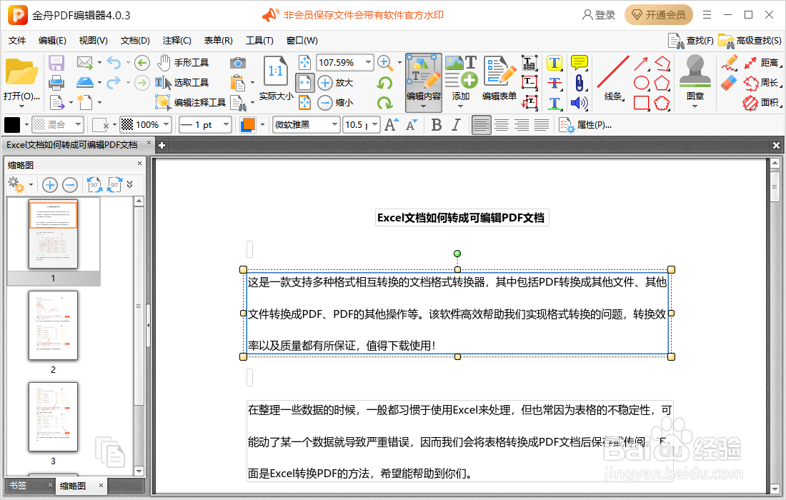Screen dimensions: 786x500
Task: Open the 编辑内容 edit content tool
Action: pyautogui.click(x=423, y=76)
